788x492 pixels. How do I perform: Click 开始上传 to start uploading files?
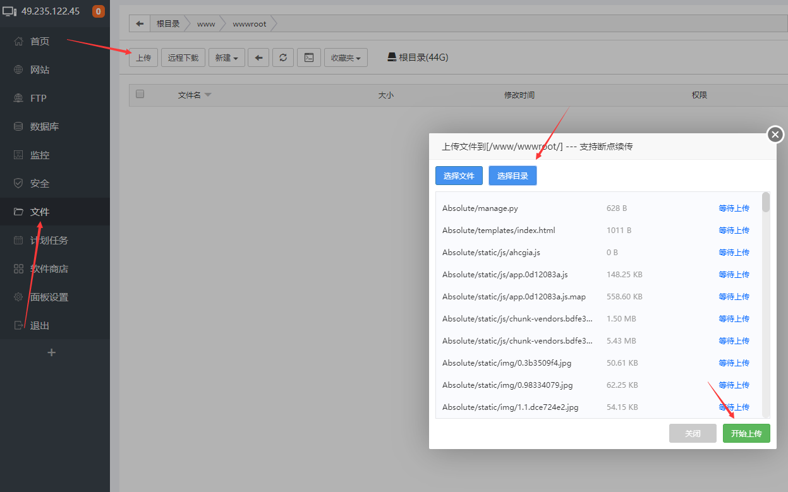click(x=746, y=433)
